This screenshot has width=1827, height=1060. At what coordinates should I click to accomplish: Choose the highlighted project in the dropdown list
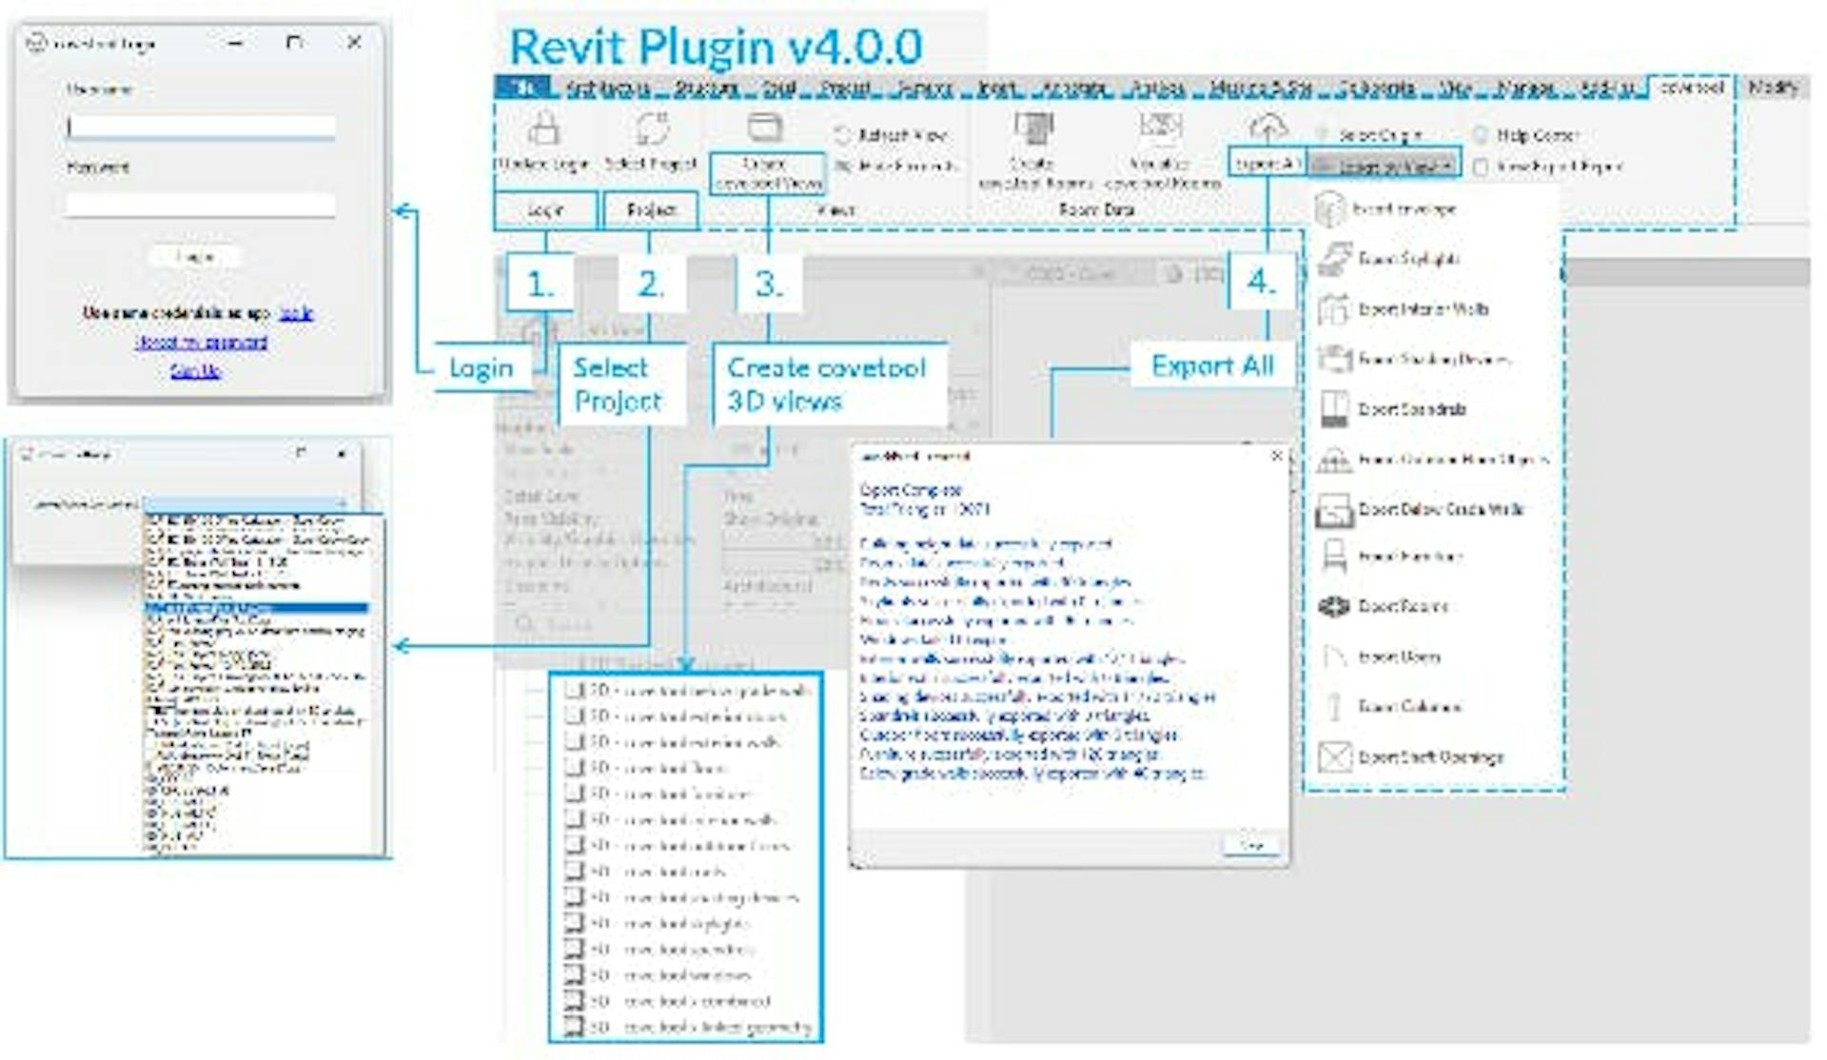coord(257,609)
